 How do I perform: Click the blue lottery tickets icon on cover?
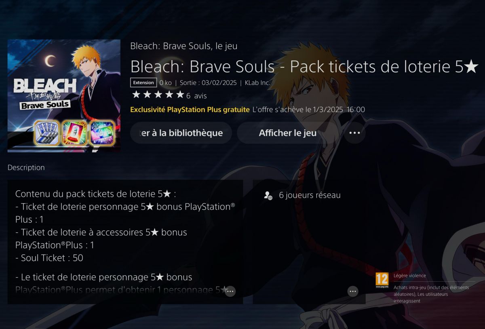click(x=47, y=133)
